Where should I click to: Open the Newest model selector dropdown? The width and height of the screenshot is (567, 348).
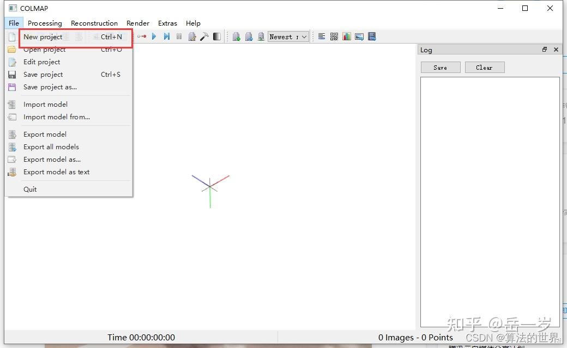tap(288, 37)
